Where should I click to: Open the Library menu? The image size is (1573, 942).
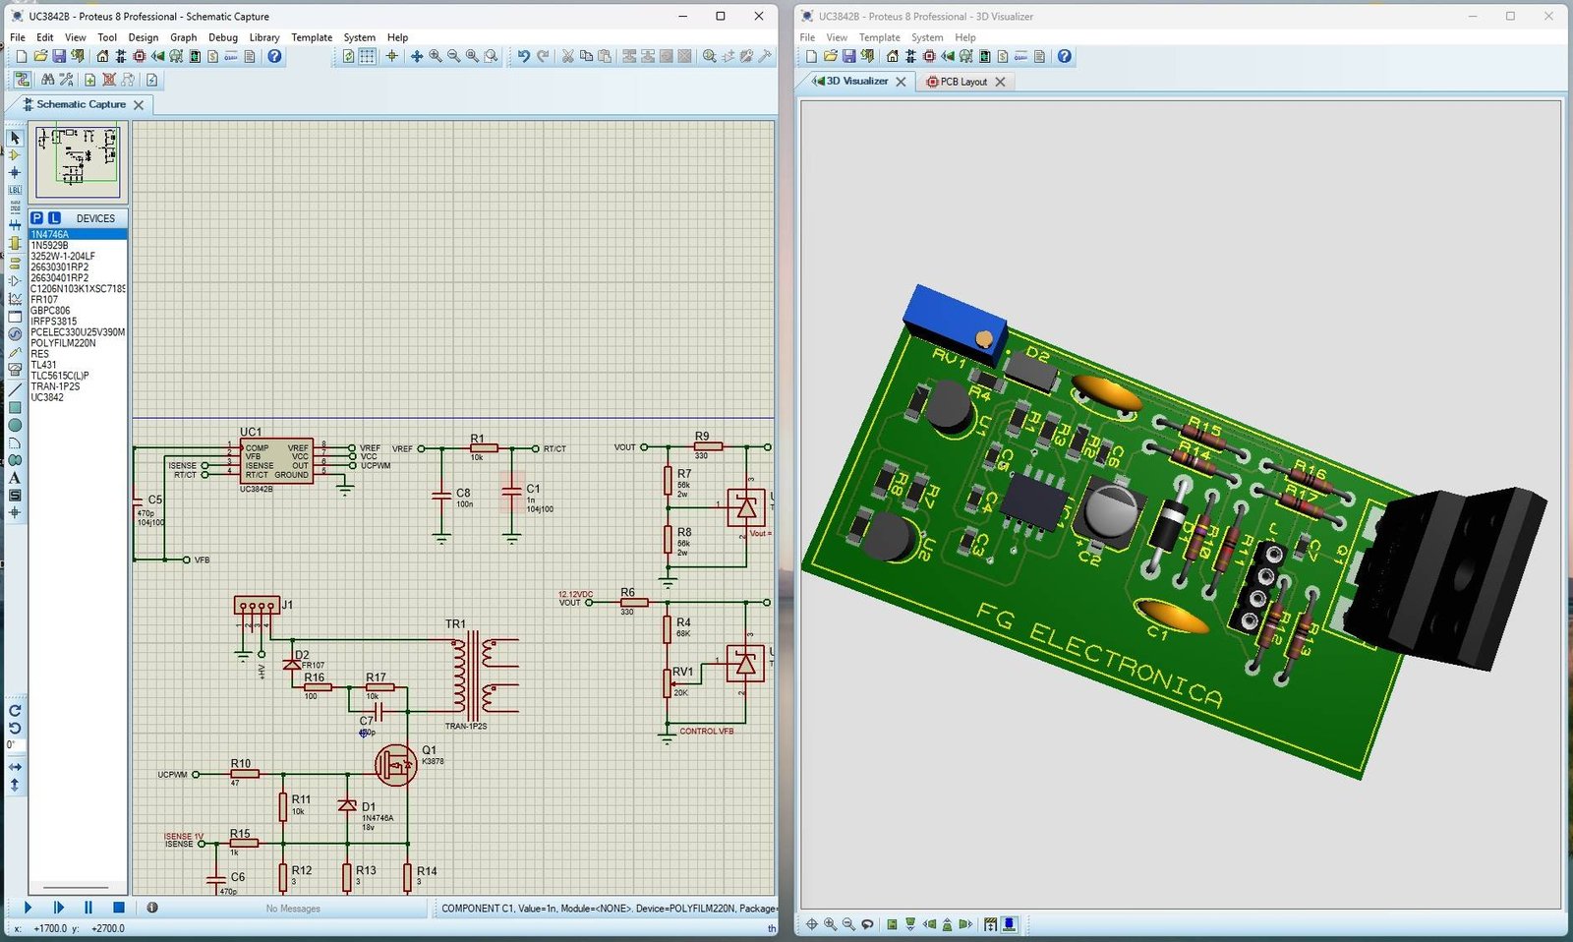click(263, 37)
